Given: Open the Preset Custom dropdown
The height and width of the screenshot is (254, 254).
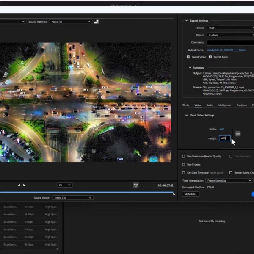Looking at the screenshot, I should tap(230, 35).
